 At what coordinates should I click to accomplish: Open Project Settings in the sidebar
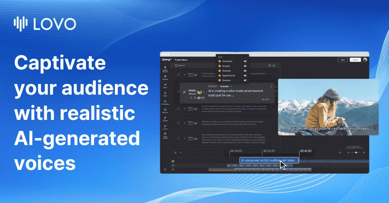[x=165, y=136]
